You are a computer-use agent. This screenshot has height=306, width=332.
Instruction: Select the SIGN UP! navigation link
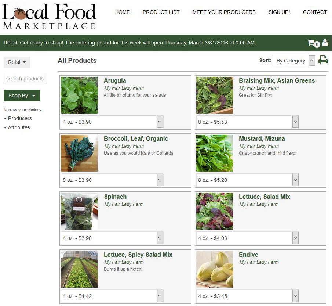pyautogui.click(x=279, y=12)
